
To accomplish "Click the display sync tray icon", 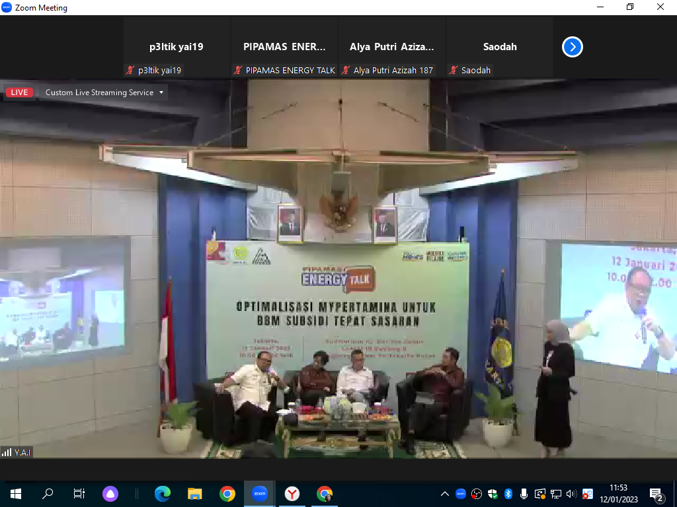I will pos(539,494).
